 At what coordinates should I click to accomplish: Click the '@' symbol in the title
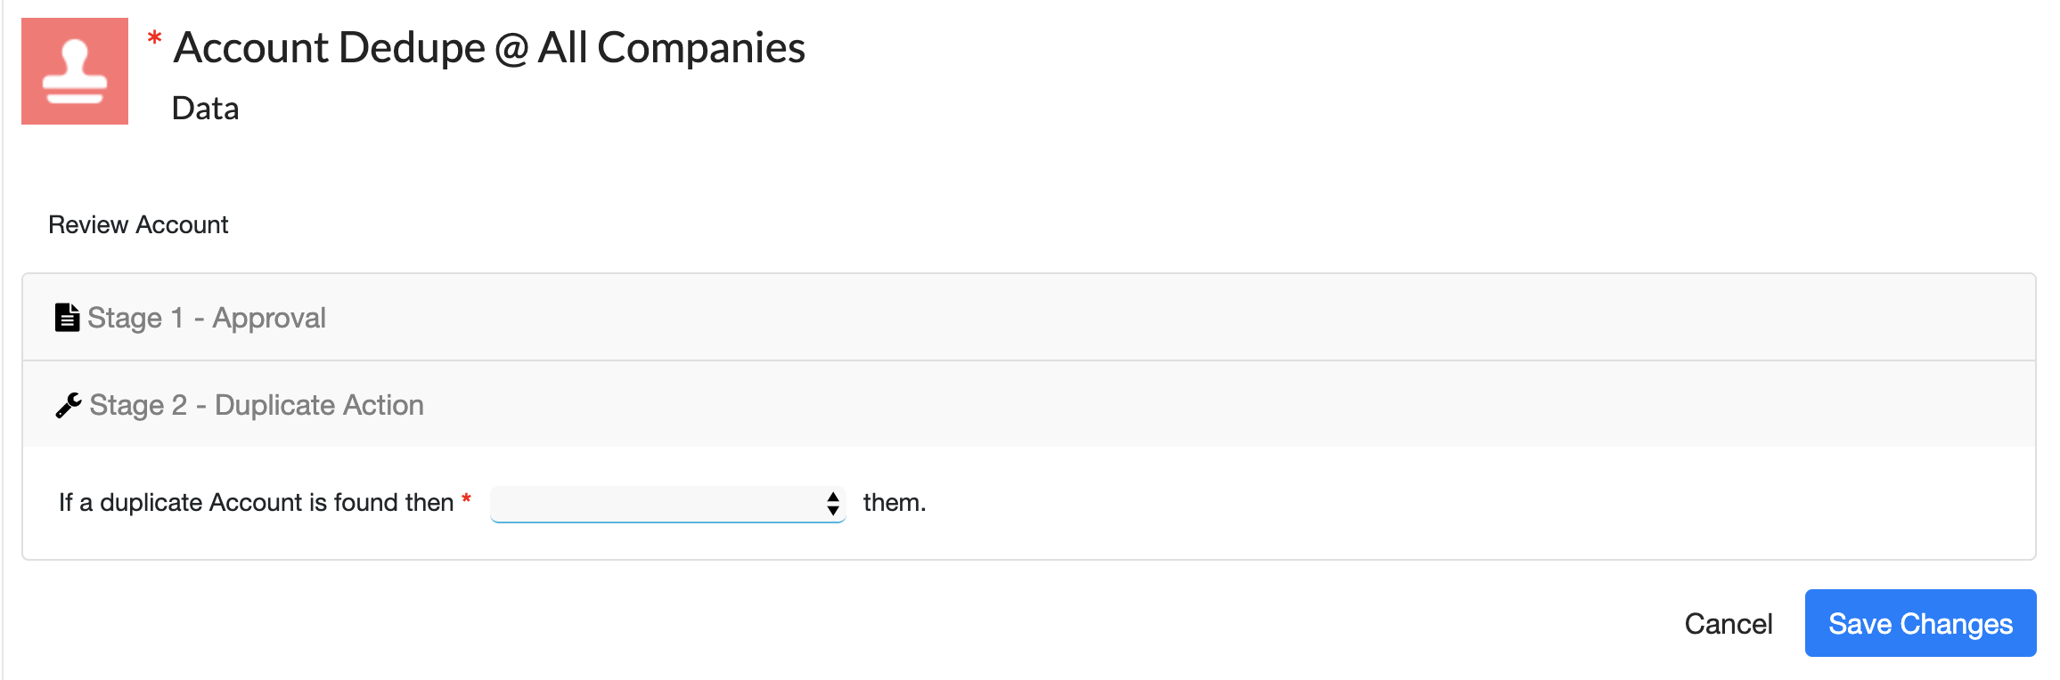(511, 49)
